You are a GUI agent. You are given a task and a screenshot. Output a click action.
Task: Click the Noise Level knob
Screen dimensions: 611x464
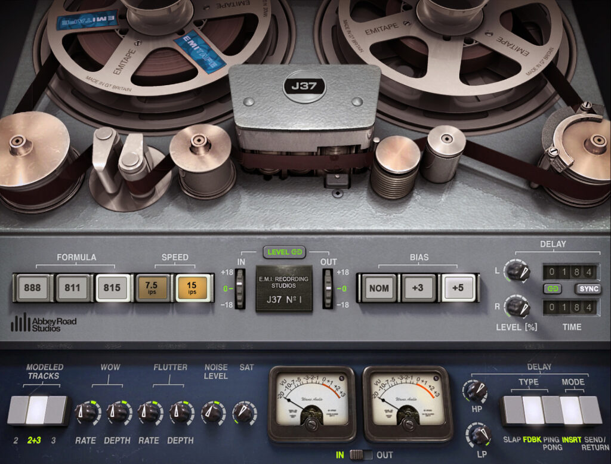[x=212, y=413]
